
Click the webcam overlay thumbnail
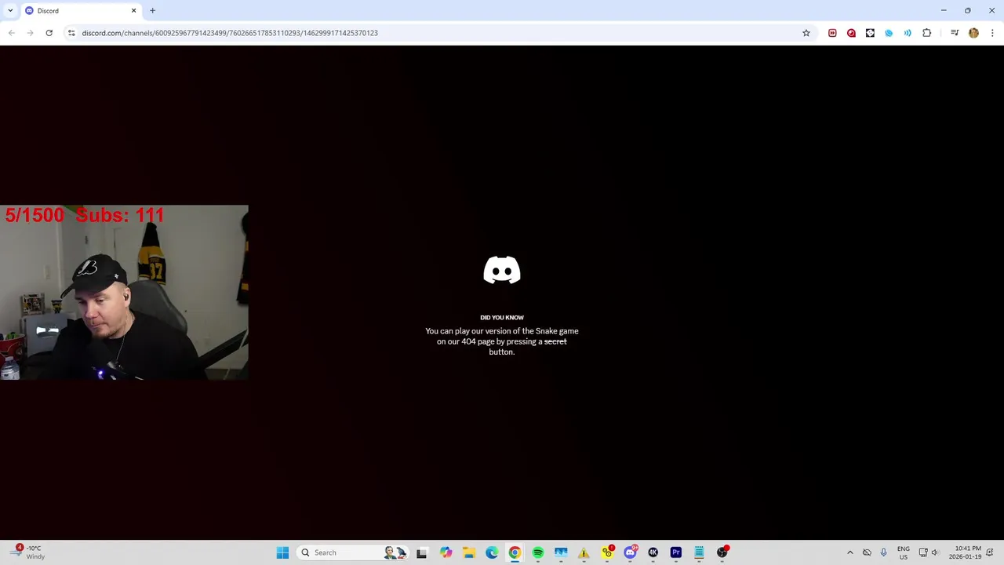(124, 293)
